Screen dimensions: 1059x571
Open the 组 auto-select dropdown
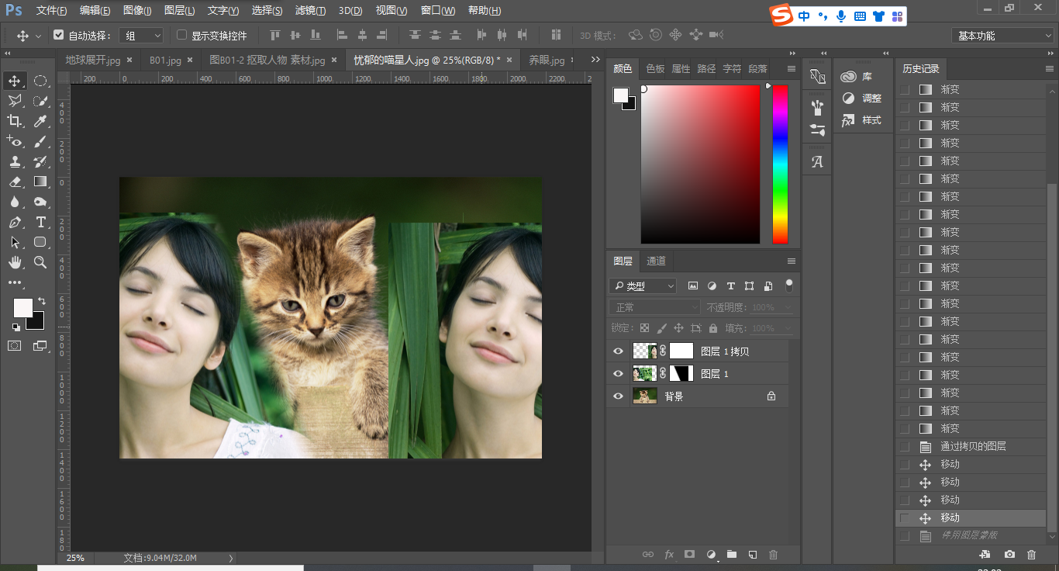[142, 36]
